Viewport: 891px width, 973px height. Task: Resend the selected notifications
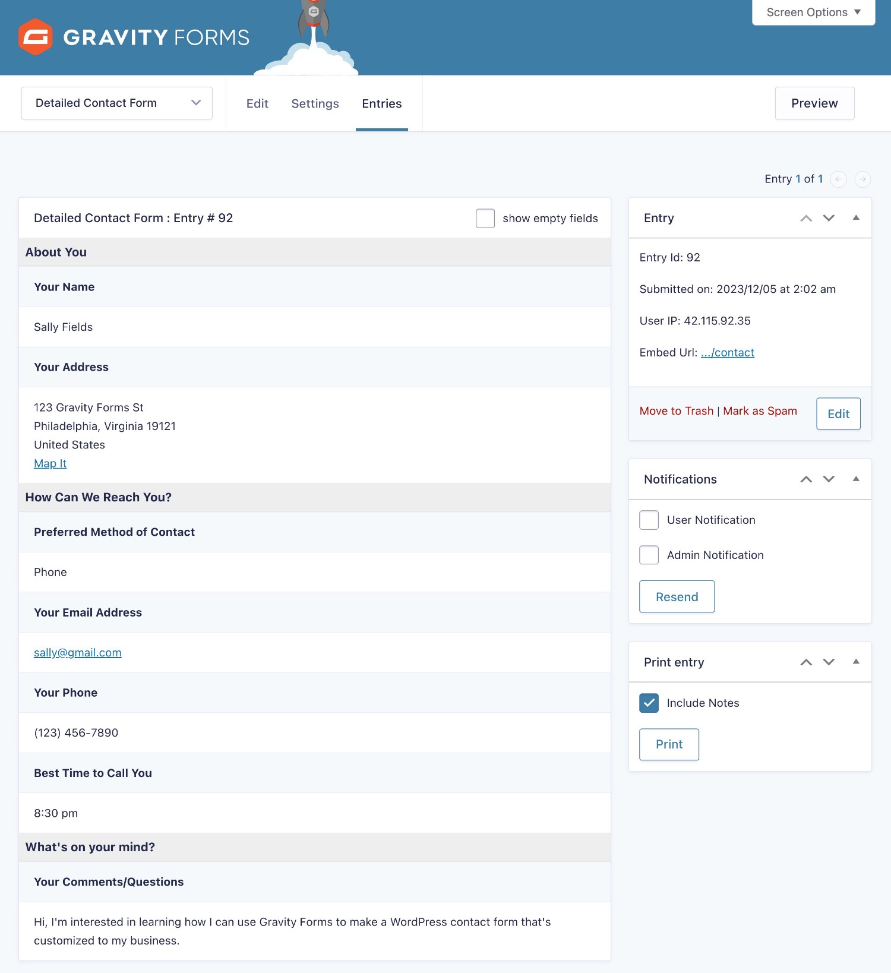677,596
